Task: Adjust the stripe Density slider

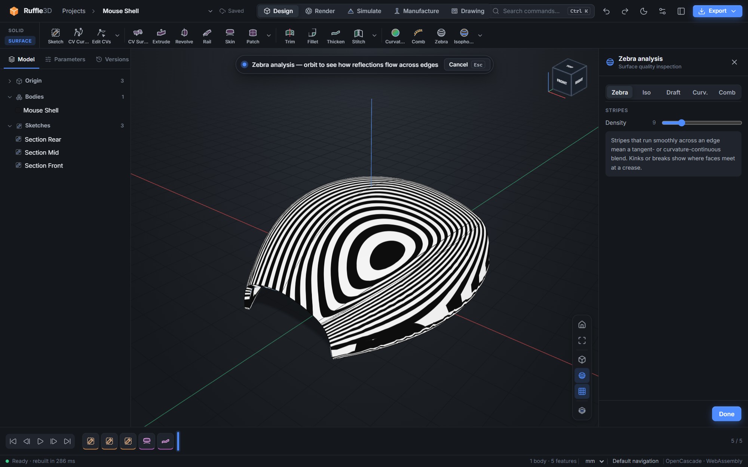Action: (x=701, y=123)
